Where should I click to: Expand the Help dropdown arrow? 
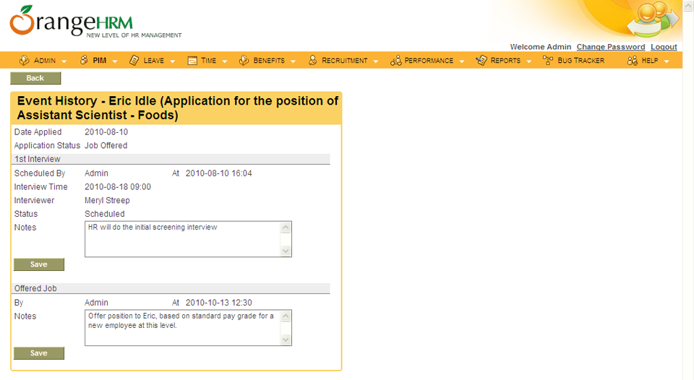666,61
